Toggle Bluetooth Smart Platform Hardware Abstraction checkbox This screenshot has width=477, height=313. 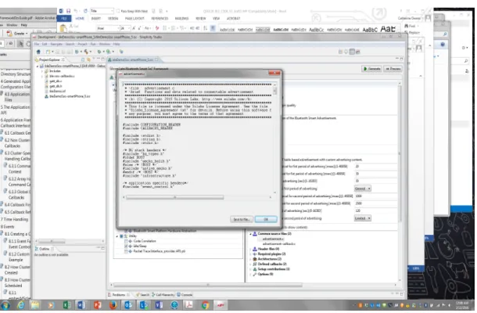pos(126,231)
